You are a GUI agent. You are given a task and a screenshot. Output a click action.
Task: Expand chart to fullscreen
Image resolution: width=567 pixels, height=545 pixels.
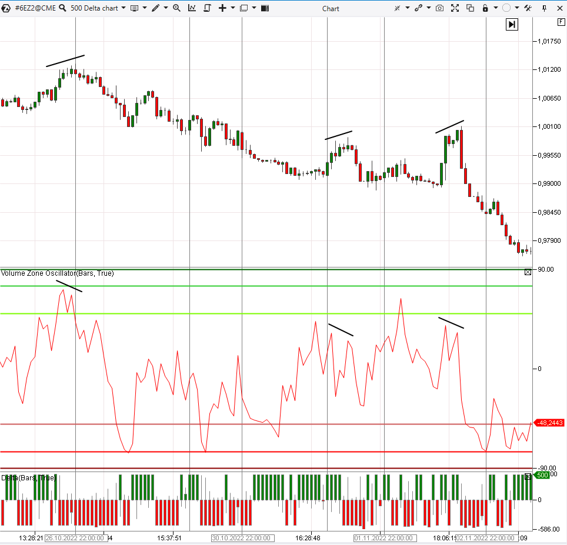coord(455,8)
